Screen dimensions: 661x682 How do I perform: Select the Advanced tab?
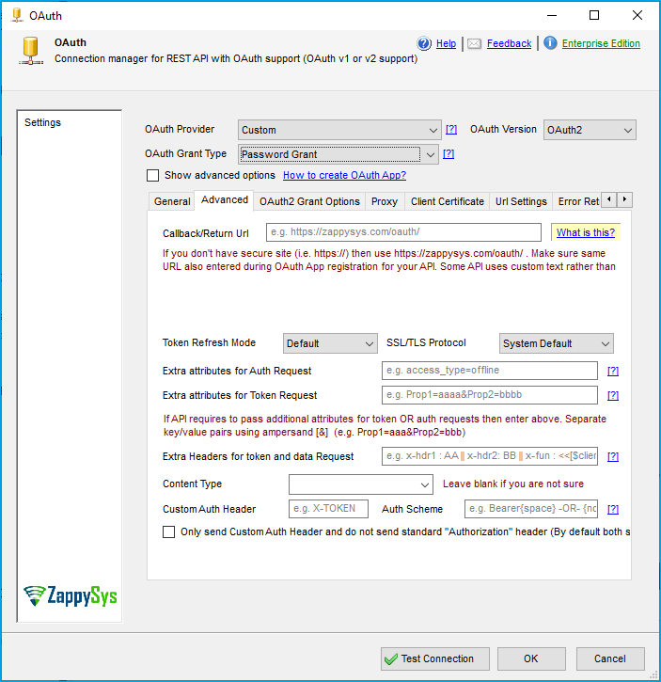225,199
